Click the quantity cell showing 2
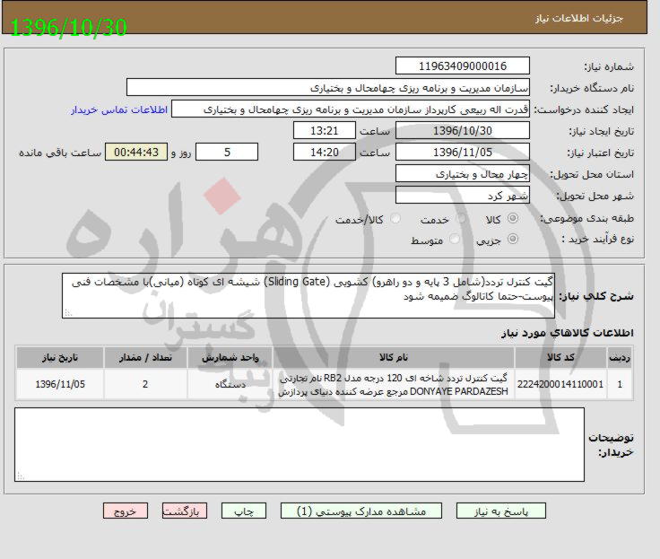The image size is (660, 559). coord(145,384)
